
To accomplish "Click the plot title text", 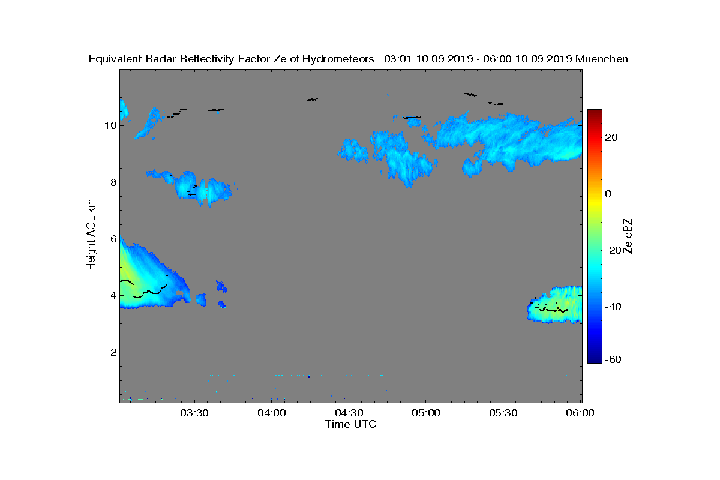I will (358, 59).
